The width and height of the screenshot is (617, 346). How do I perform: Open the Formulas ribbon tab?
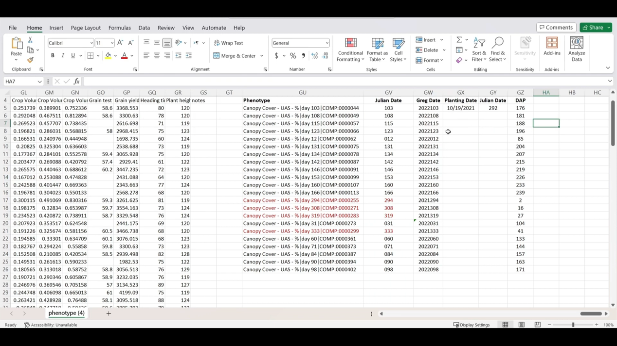[x=119, y=28]
